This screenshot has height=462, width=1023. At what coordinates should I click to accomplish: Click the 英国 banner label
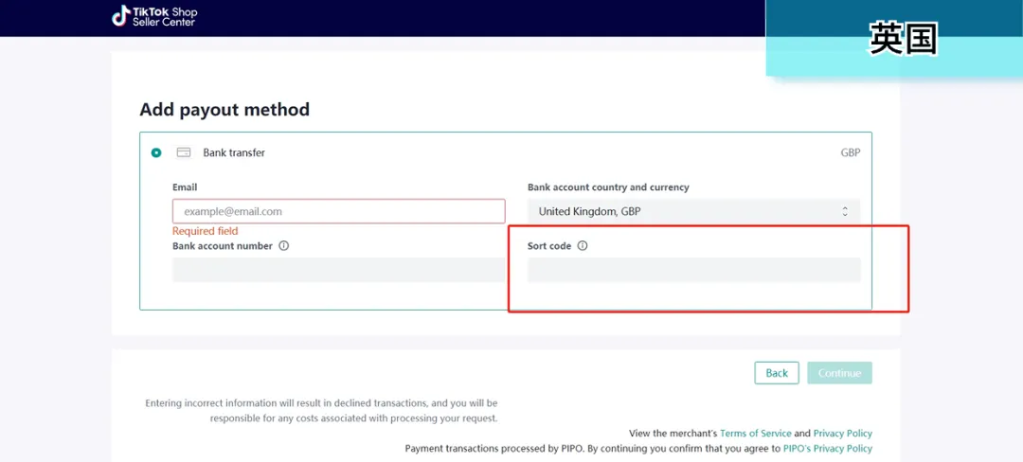tap(903, 39)
